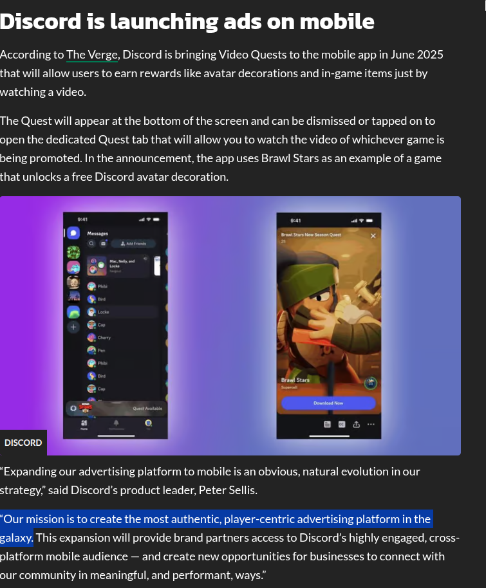Click the quest ring icon on the banner

click(x=73, y=409)
